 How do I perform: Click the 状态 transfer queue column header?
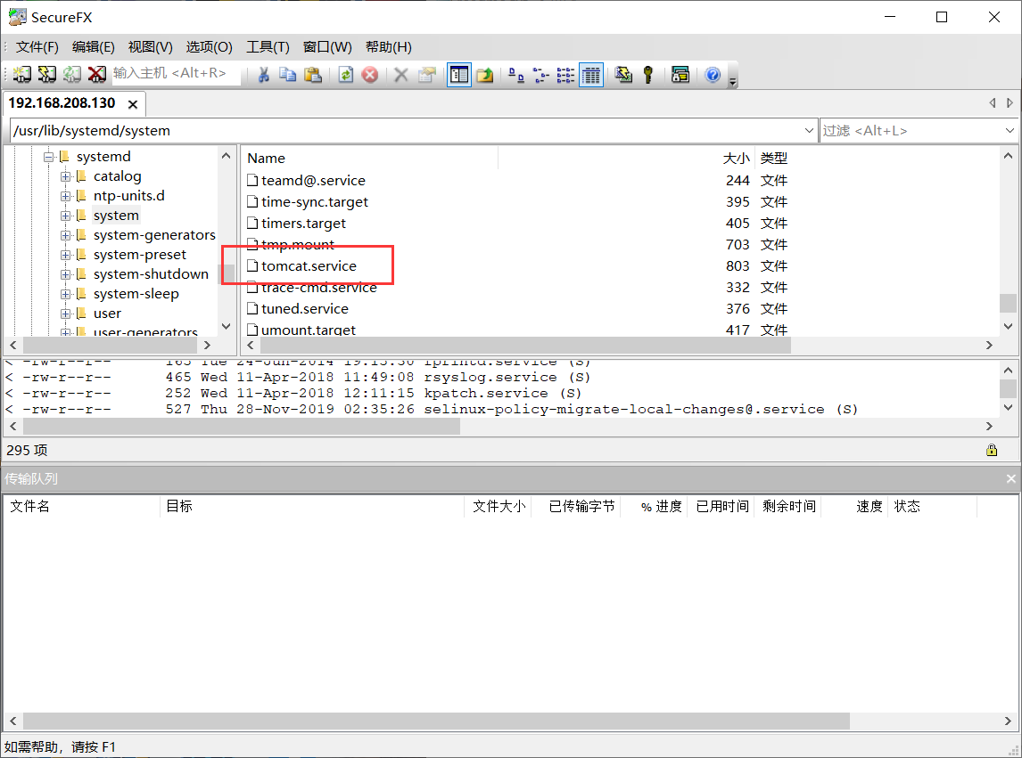pyautogui.click(x=932, y=507)
